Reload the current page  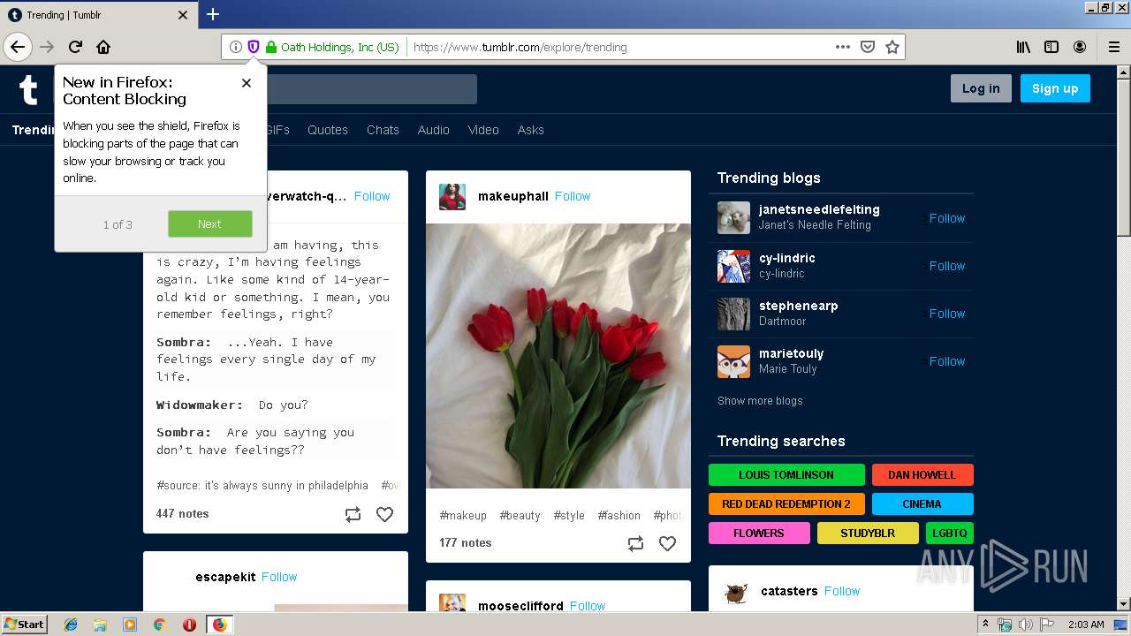pos(75,47)
